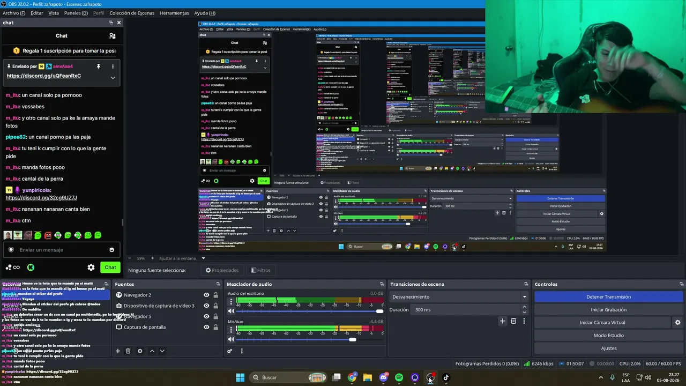Open source properties gear in Fuentes toolbar
Viewport: 686px width, 386px height.
click(140, 351)
